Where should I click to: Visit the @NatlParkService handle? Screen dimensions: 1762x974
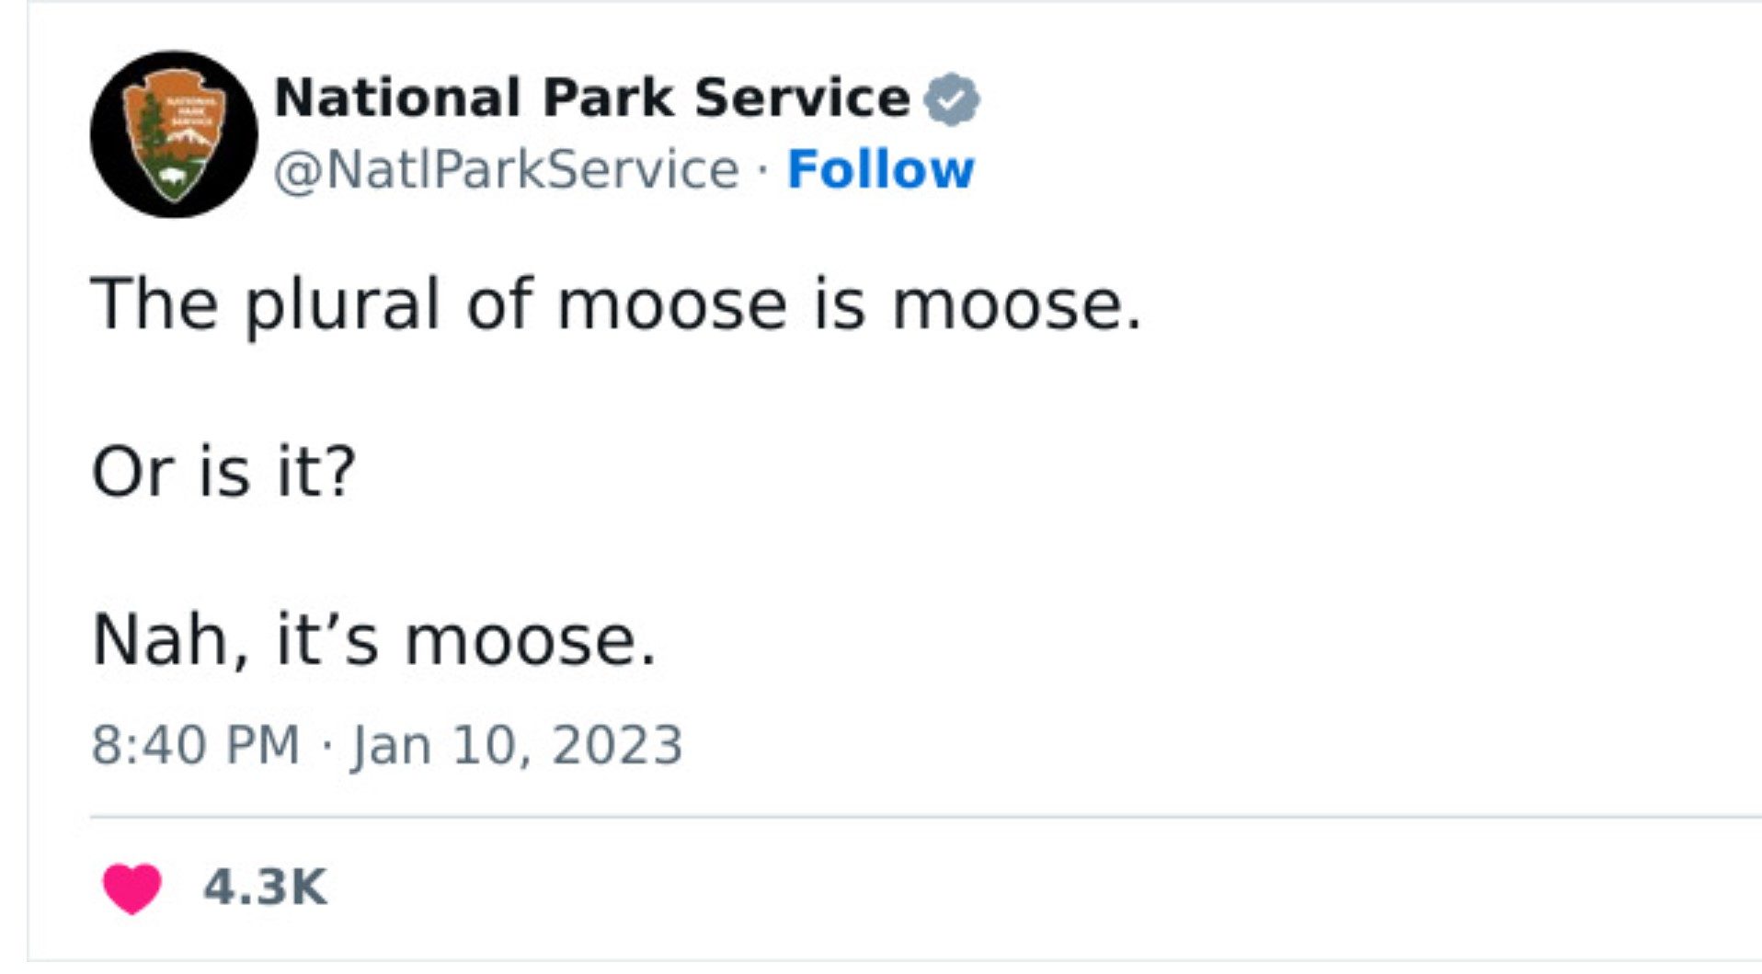point(506,170)
